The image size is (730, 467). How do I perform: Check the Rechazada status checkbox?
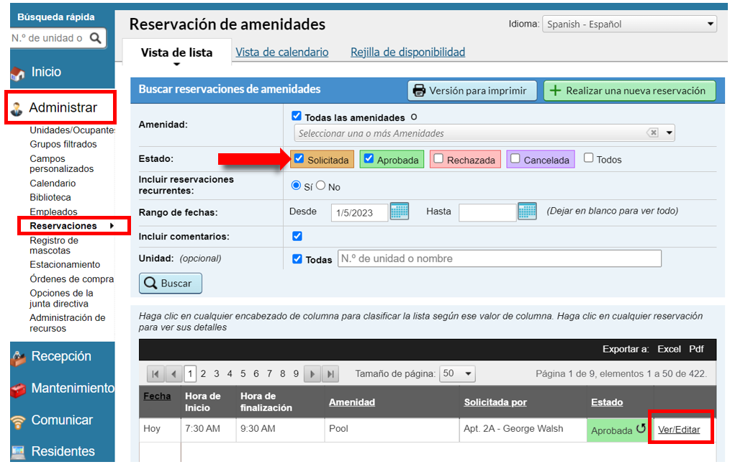coord(438,158)
